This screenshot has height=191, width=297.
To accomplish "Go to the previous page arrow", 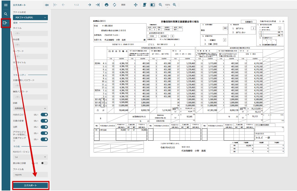I will pos(63,5).
